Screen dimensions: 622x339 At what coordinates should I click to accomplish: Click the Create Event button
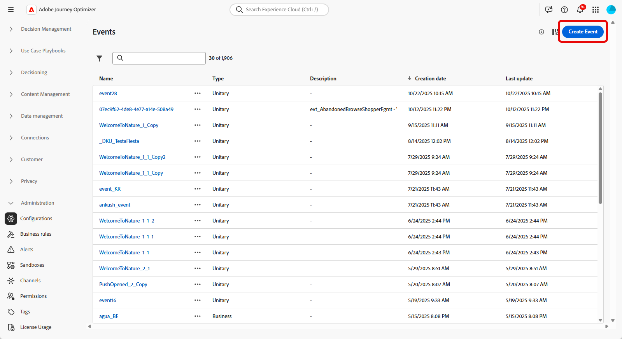point(583,32)
